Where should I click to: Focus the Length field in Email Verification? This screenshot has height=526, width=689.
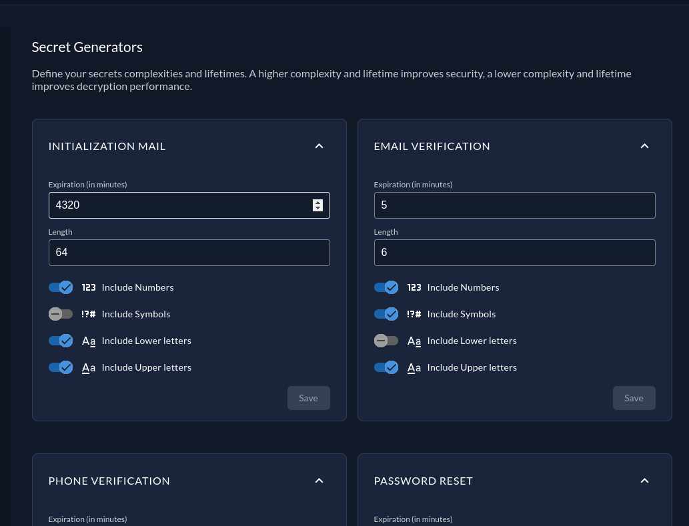coord(514,253)
